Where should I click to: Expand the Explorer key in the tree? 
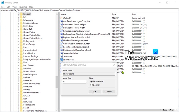18,14
